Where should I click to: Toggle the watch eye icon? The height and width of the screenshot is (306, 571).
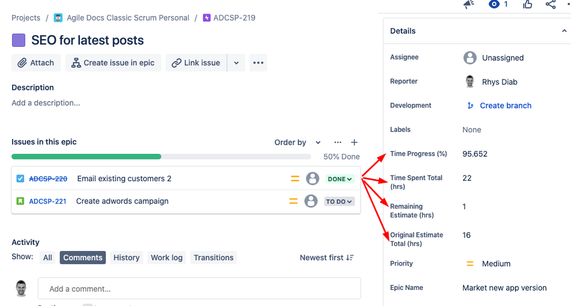[494, 4]
